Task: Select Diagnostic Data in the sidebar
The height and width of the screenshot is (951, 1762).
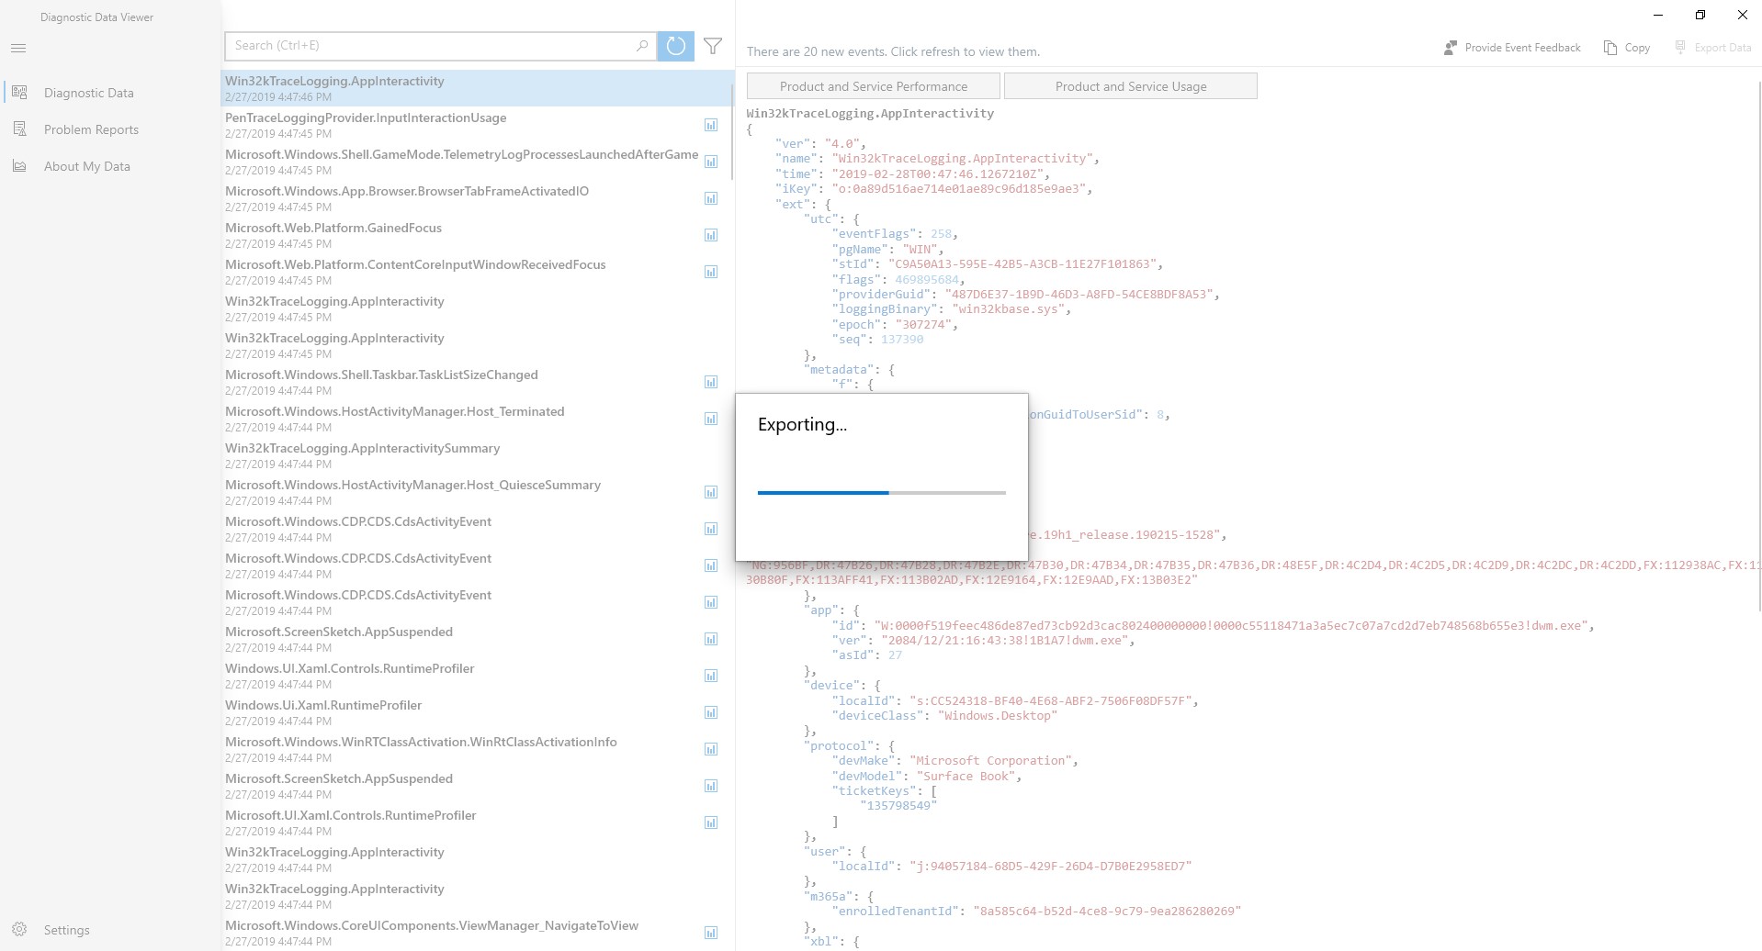Action: [x=88, y=93]
